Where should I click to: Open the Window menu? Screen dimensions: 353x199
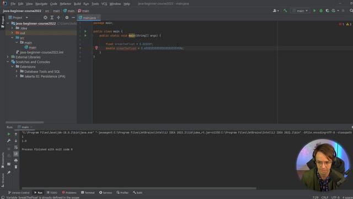tap(115, 4)
